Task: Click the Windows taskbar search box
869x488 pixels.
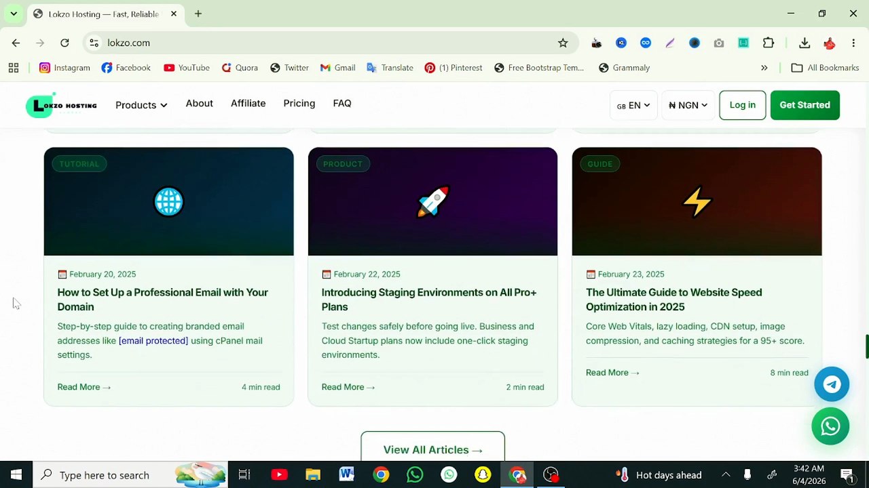Action: (130, 474)
